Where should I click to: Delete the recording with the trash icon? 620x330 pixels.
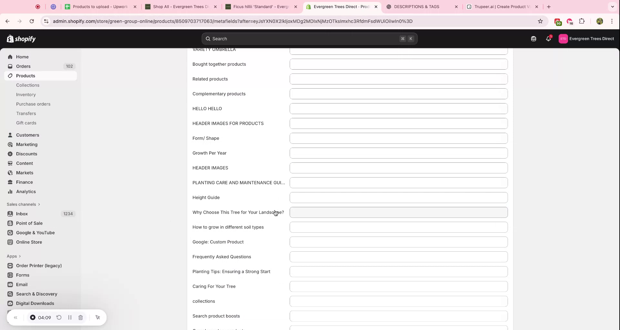click(81, 317)
